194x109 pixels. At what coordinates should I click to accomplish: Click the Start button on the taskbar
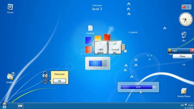(x=5, y=106)
